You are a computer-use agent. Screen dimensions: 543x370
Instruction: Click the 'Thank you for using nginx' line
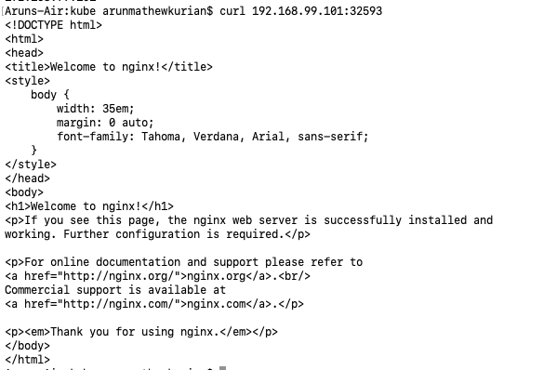coord(141,332)
